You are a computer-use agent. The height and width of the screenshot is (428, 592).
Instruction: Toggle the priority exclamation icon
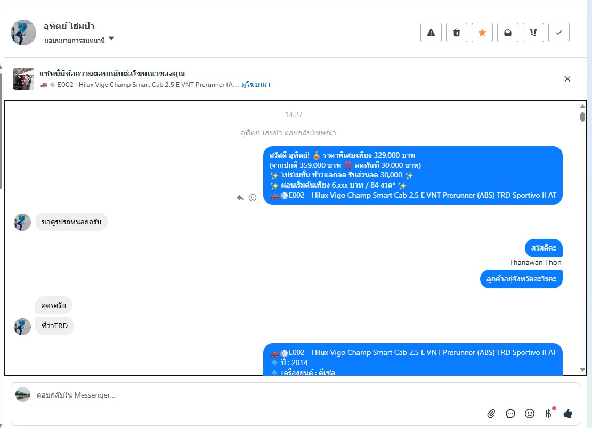533,33
